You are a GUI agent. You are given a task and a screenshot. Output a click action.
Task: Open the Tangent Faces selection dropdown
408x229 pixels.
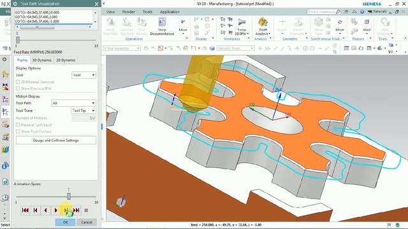(x=235, y=48)
